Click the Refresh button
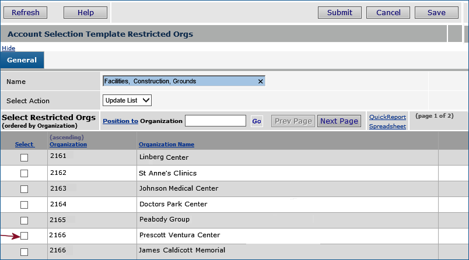This screenshot has height=260, width=469. [x=26, y=12]
